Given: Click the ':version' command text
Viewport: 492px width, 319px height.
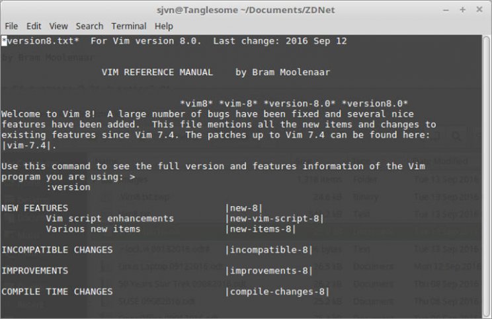Looking at the screenshot, I should click(x=68, y=188).
